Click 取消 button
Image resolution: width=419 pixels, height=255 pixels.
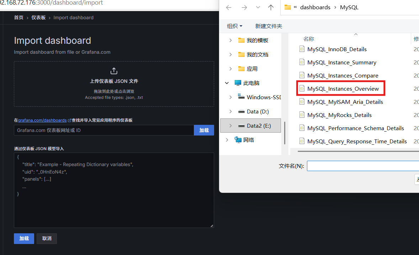pyautogui.click(x=47, y=238)
